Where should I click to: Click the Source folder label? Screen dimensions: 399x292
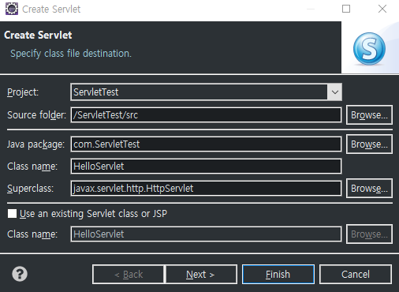(x=36, y=115)
